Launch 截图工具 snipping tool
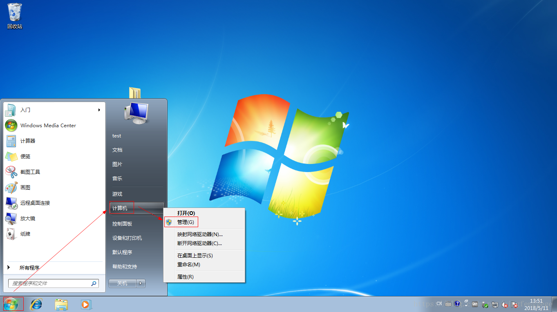This screenshot has width=557, height=312. (x=54, y=172)
